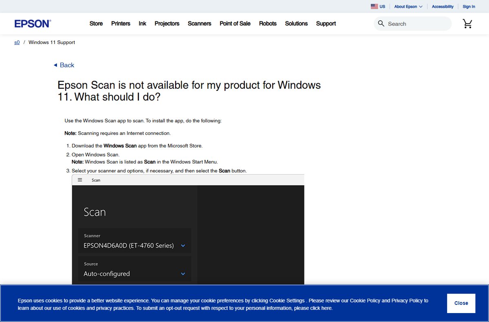Open the Printers menu

(121, 24)
